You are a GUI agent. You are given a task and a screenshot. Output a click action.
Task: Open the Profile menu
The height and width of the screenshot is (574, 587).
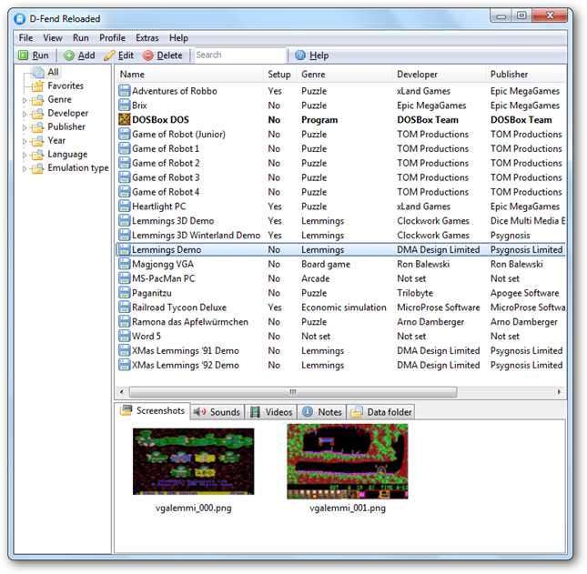[112, 38]
